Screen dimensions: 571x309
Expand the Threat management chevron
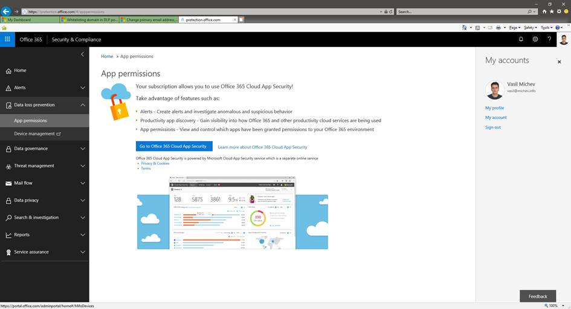click(83, 166)
